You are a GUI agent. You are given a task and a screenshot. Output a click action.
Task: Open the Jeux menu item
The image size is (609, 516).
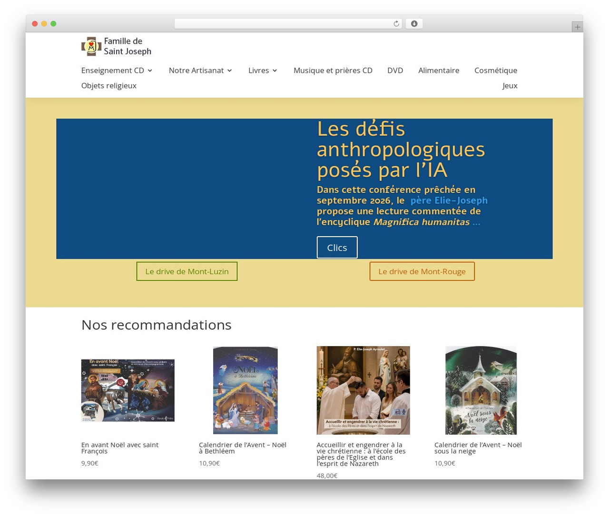pyautogui.click(x=510, y=86)
